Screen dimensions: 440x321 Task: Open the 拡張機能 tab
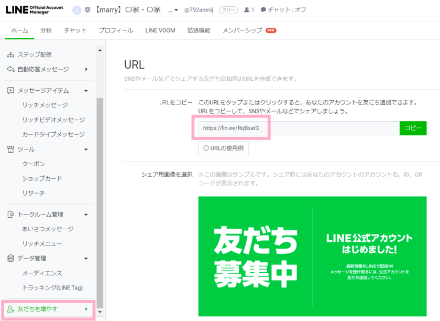[199, 30]
